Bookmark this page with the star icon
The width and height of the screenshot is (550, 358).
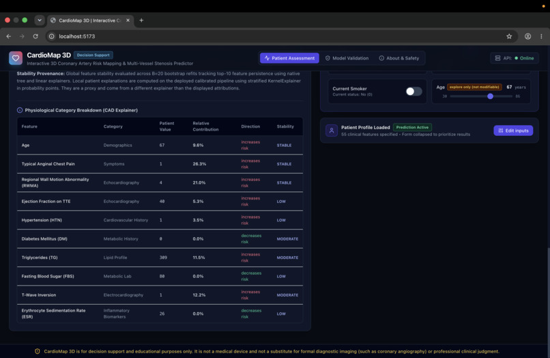[509, 36]
